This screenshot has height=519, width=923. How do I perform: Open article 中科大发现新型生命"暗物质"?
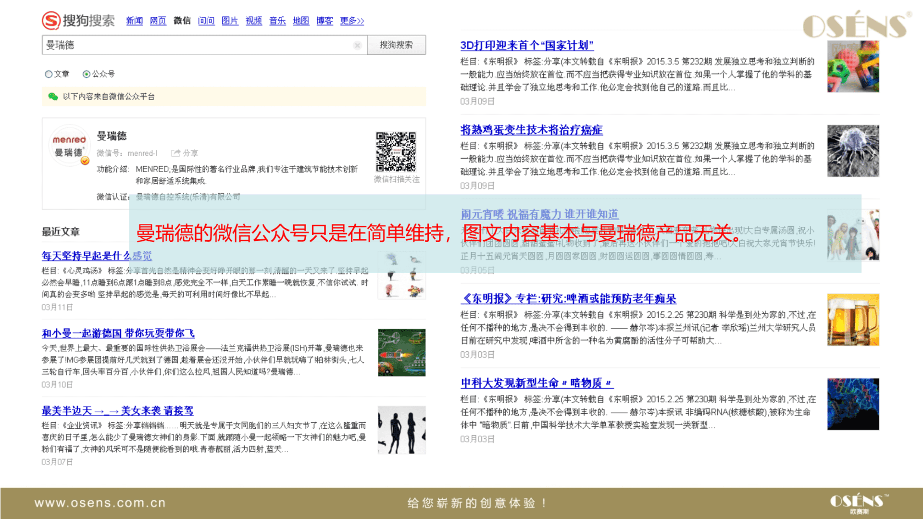537,383
